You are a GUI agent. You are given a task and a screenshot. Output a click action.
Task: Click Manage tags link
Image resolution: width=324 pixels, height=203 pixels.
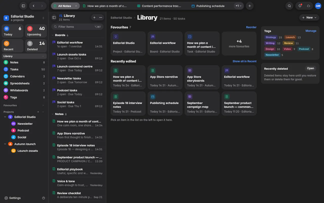(x=311, y=31)
